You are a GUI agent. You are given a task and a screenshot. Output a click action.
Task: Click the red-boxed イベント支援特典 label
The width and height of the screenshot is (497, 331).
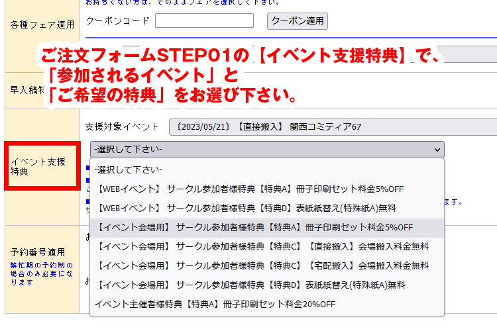point(42,165)
